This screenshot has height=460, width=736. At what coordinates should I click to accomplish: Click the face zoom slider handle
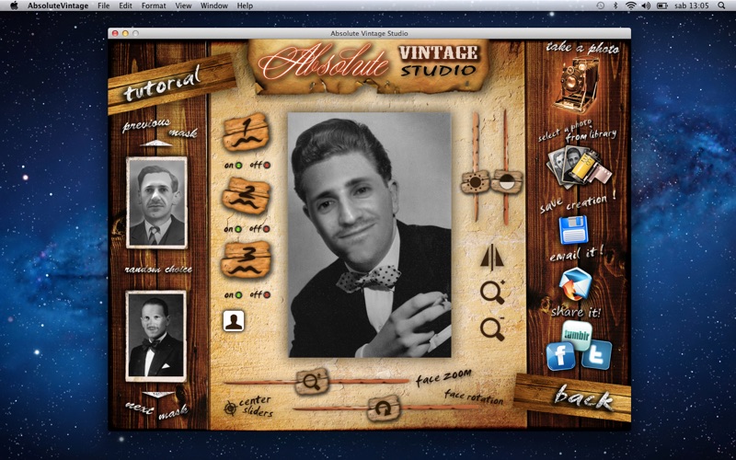312,382
